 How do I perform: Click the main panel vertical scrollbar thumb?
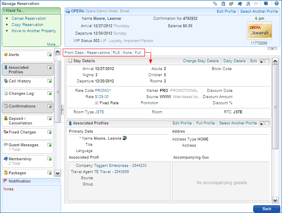[x=275, y=107]
